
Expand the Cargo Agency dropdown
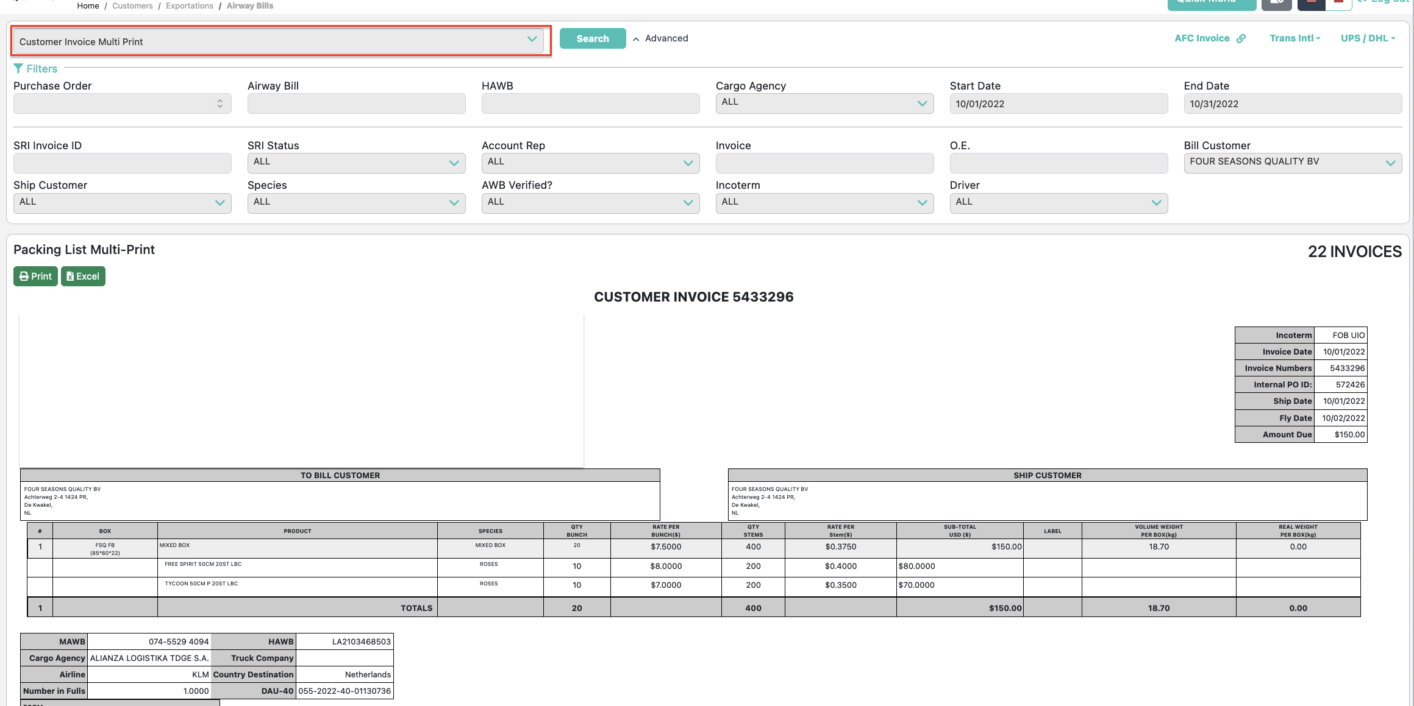point(824,104)
